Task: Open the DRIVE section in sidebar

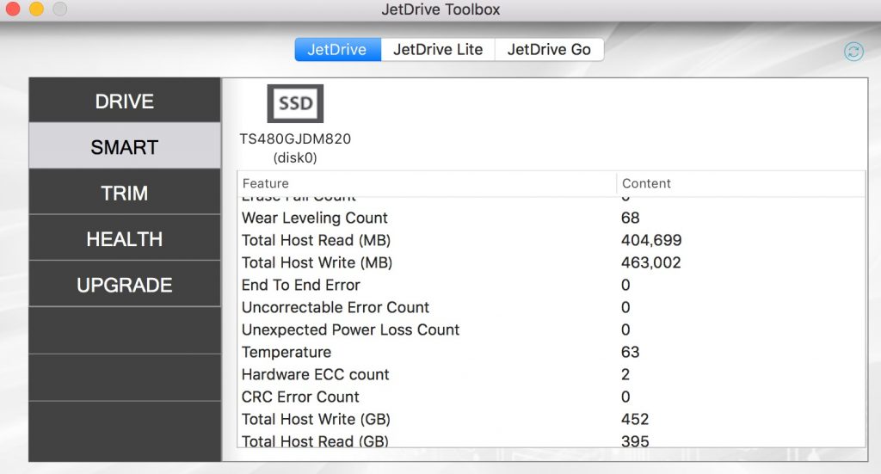Action: click(x=125, y=101)
